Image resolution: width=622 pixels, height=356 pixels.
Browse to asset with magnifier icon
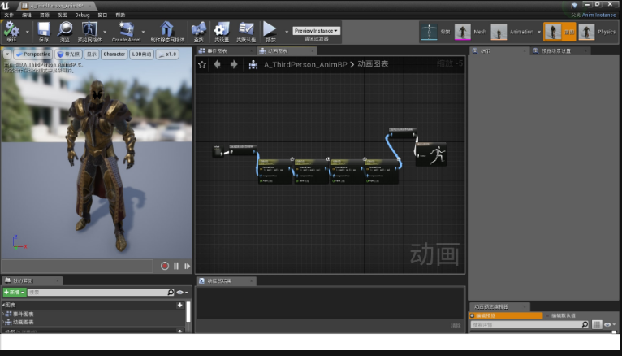click(x=65, y=32)
